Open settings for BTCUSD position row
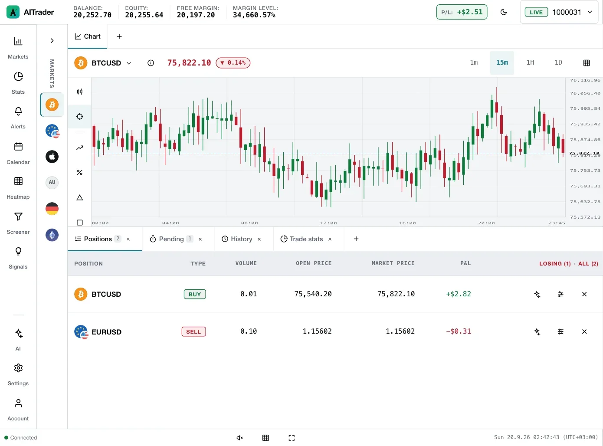 coord(560,294)
